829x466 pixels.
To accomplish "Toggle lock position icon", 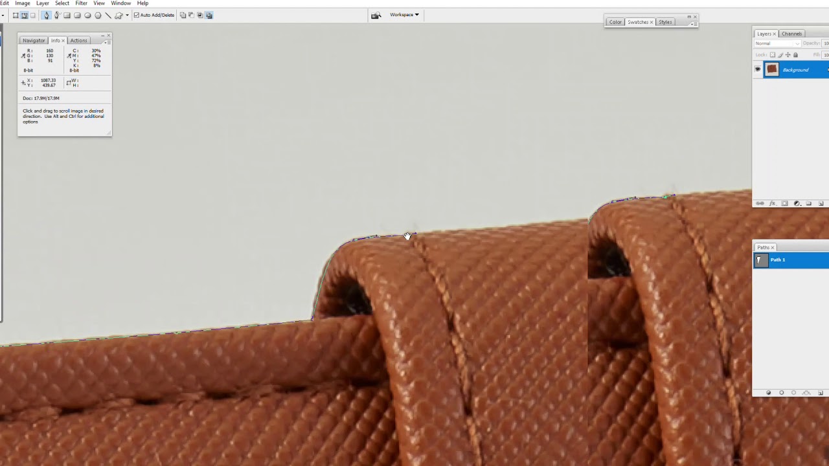I will point(788,55).
